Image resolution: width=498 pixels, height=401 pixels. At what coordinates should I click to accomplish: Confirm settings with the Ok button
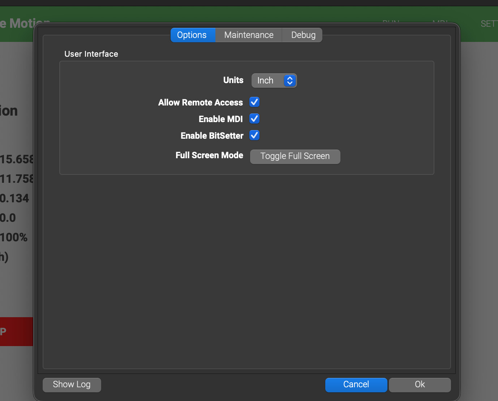coord(420,385)
